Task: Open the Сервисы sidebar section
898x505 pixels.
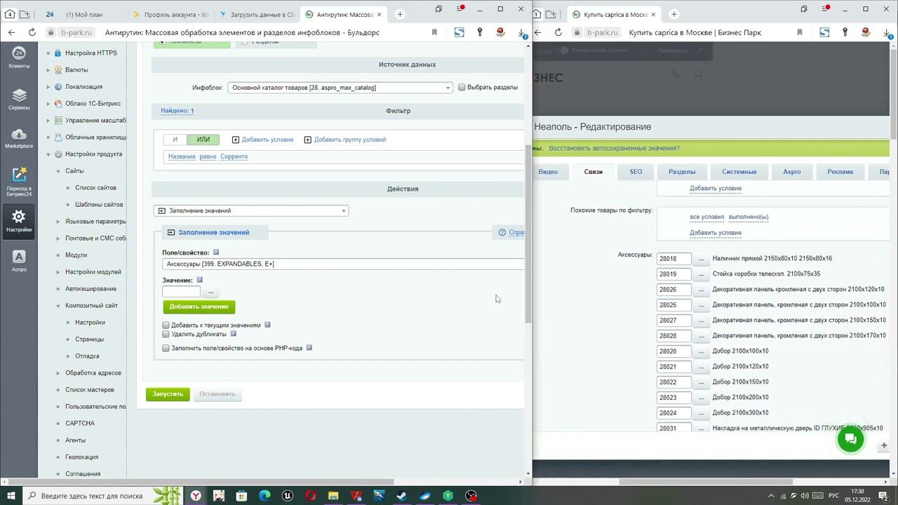Action: tap(19, 99)
